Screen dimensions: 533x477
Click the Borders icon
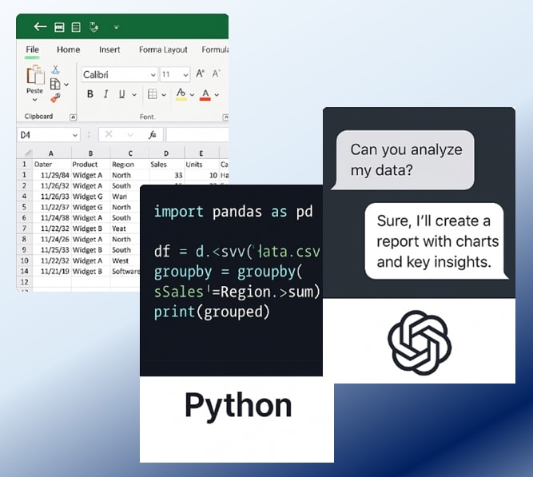tap(153, 94)
